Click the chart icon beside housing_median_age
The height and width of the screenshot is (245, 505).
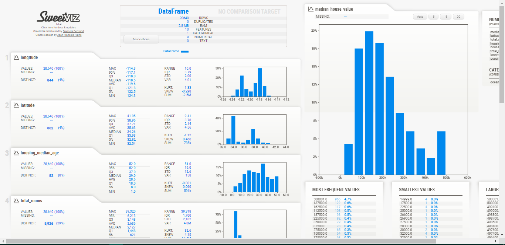tap(16, 153)
